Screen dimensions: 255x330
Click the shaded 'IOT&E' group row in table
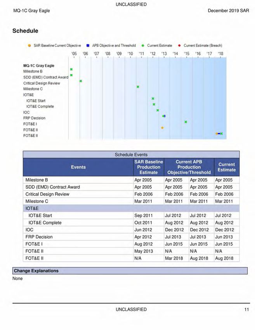tap(131, 208)
